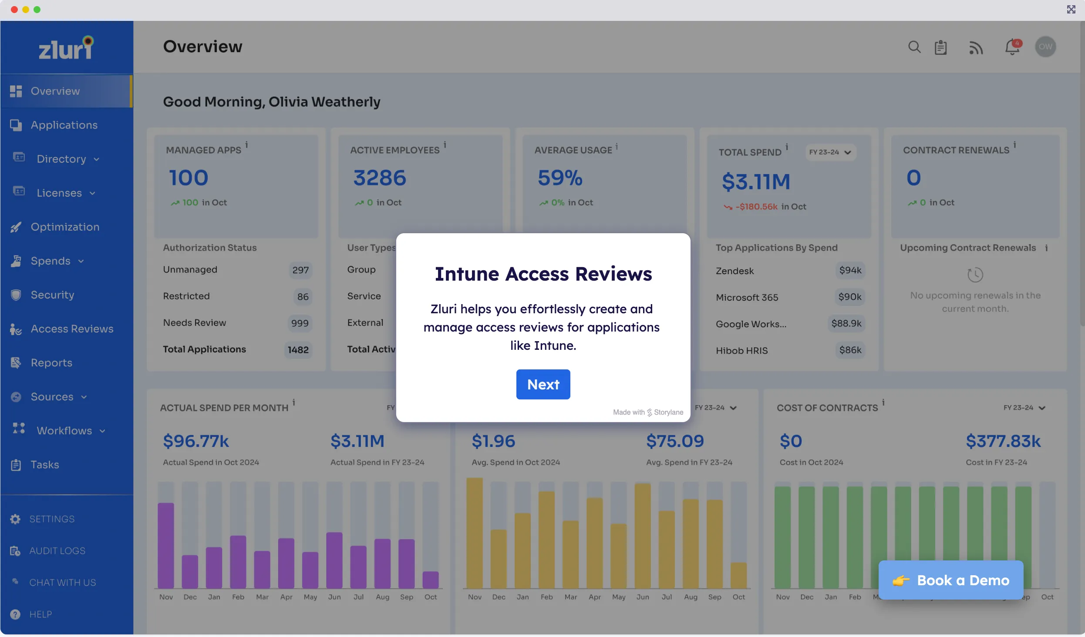Click the Security shield icon
This screenshot has width=1085, height=637.
16,295
